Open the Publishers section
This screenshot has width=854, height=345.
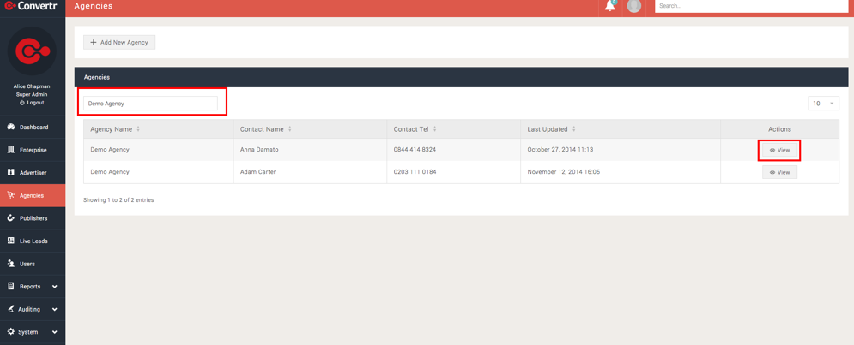pos(33,218)
